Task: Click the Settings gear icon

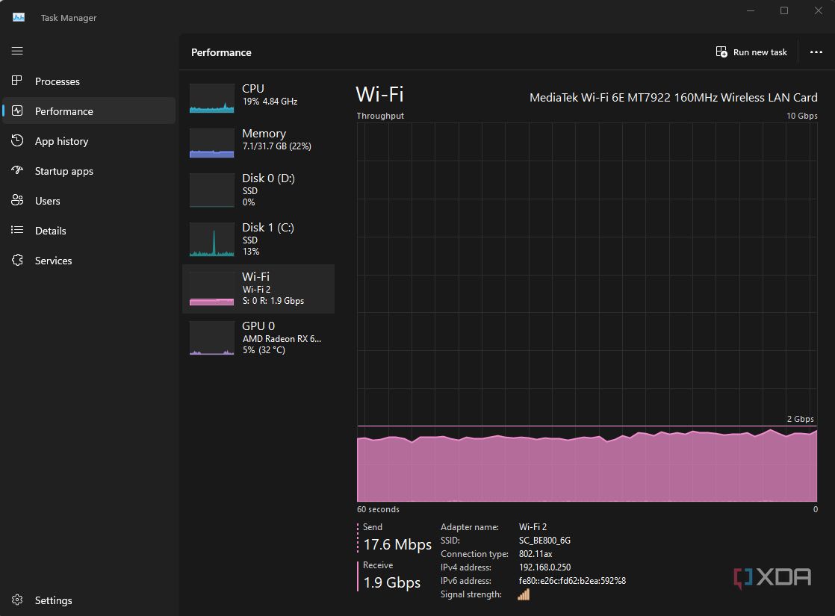Action: tap(17, 600)
